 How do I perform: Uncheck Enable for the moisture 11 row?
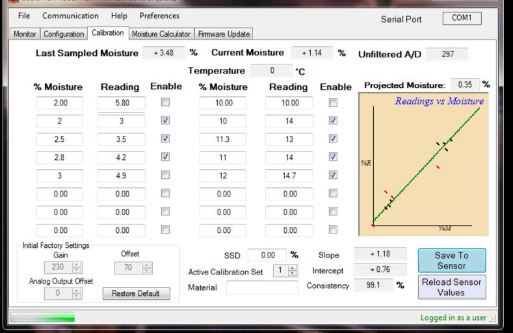tap(333, 157)
